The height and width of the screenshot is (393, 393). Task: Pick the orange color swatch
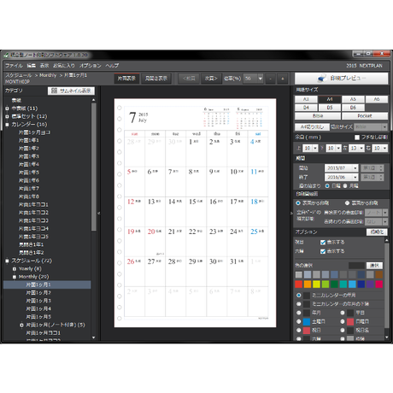308,284
